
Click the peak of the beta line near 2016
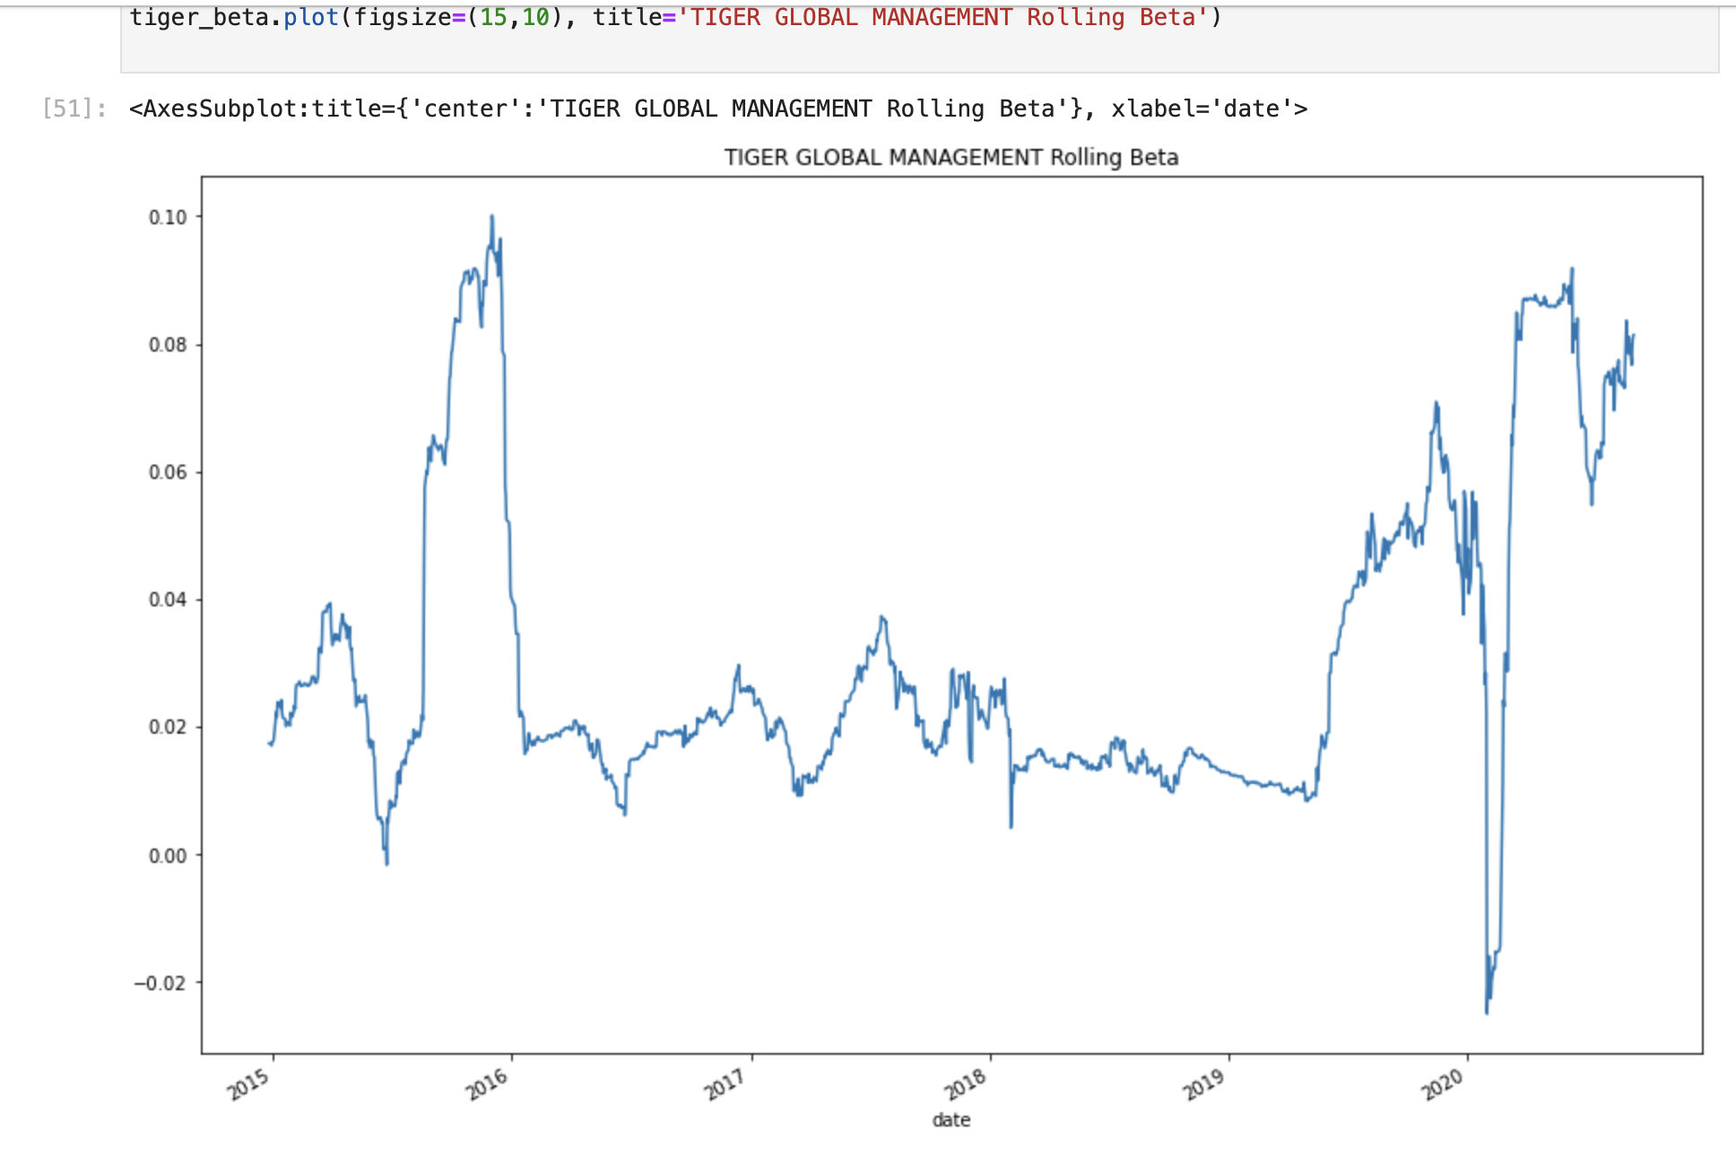(x=490, y=215)
